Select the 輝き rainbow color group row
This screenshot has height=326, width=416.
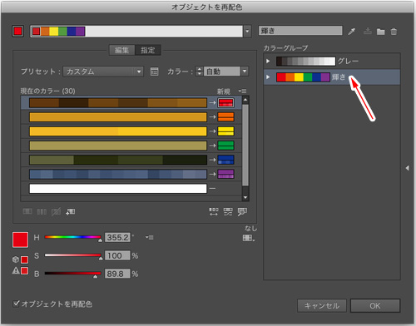click(x=332, y=77)
